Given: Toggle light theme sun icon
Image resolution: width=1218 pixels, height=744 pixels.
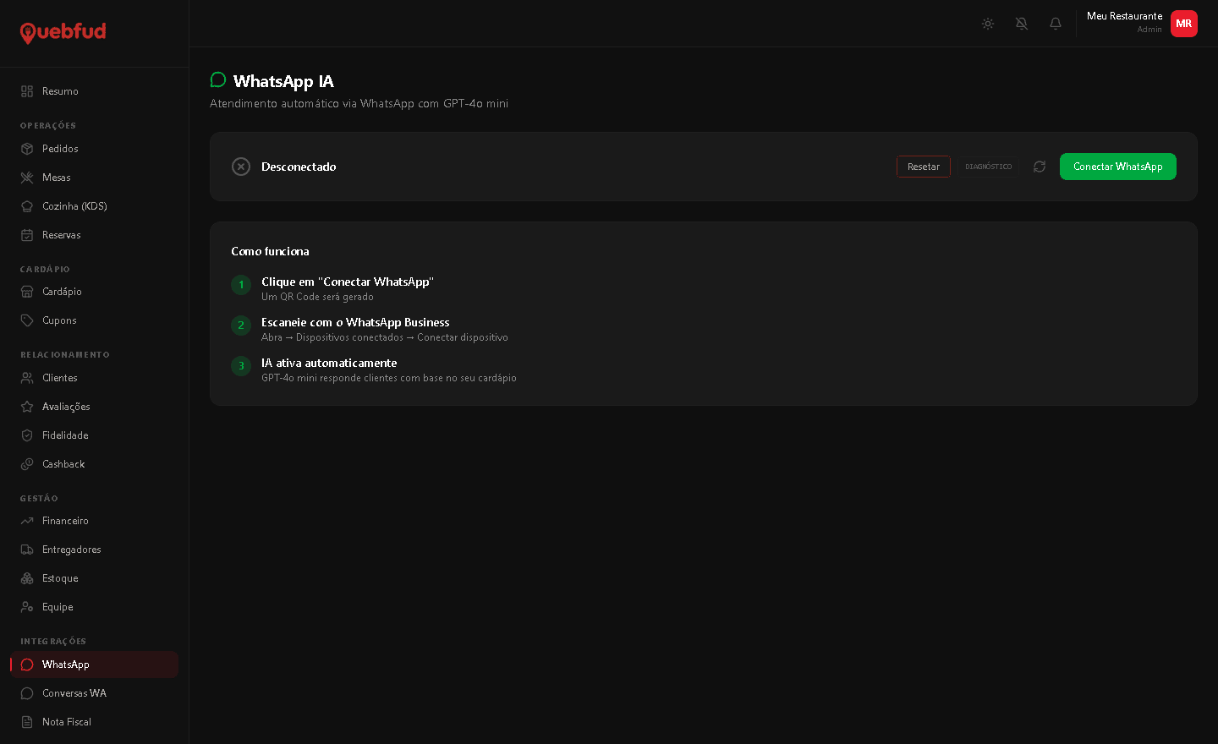Looking at the screenshot, I should (x=988, y=24).
